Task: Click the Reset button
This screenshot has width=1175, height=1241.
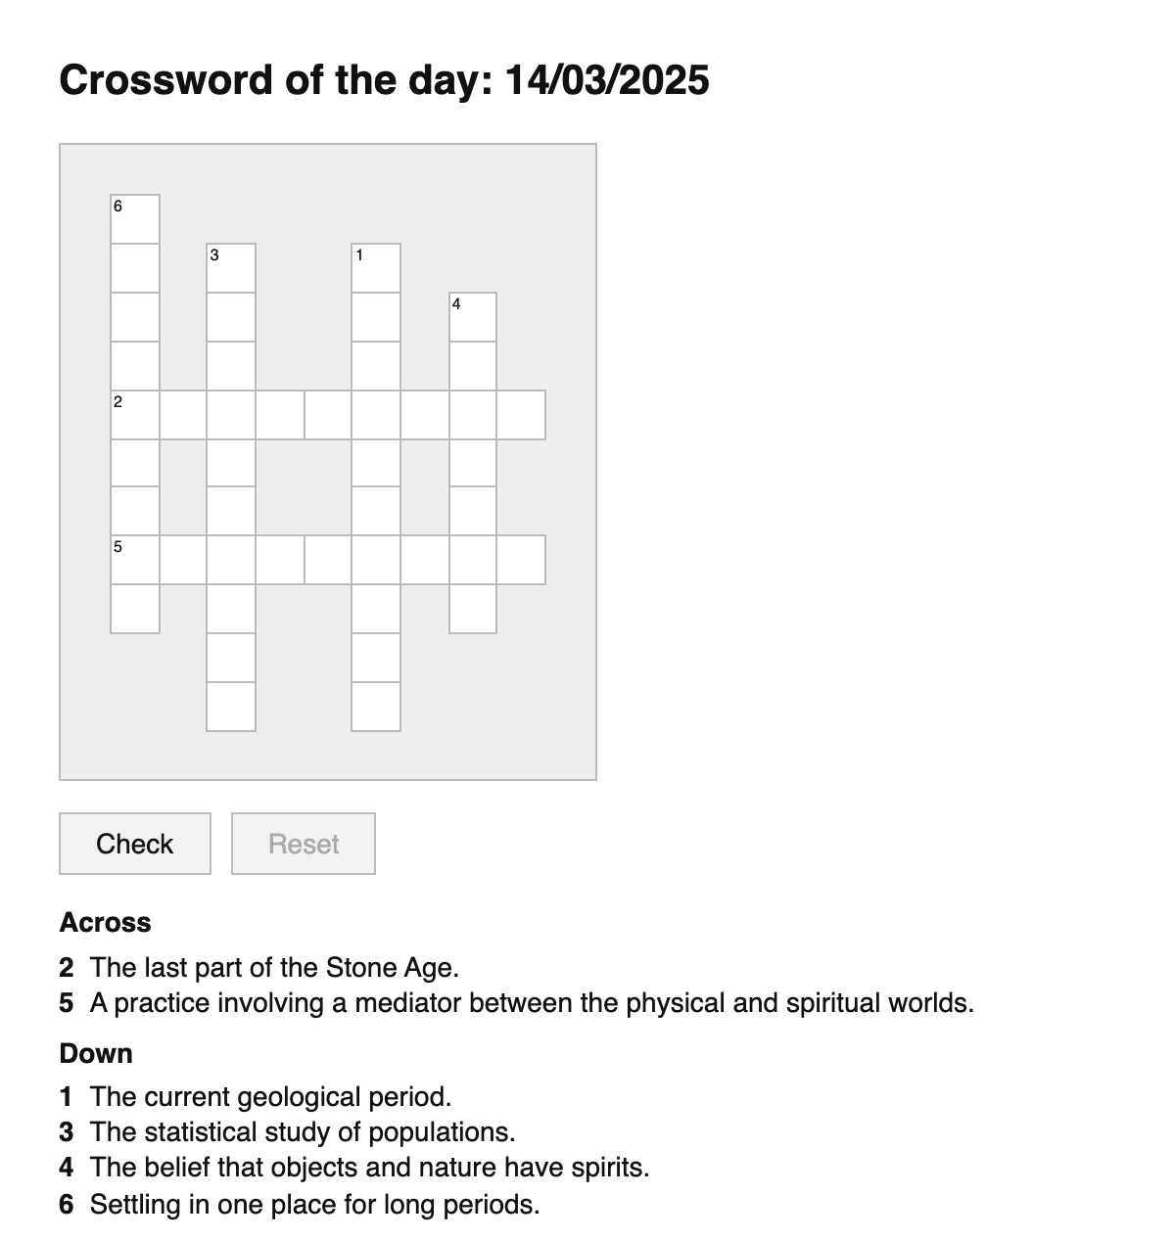Action: click(x=303, y=843)
